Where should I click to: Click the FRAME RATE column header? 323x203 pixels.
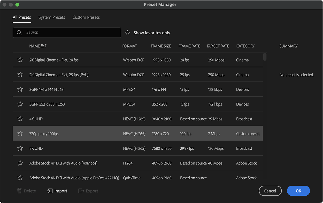coord(189,46)
